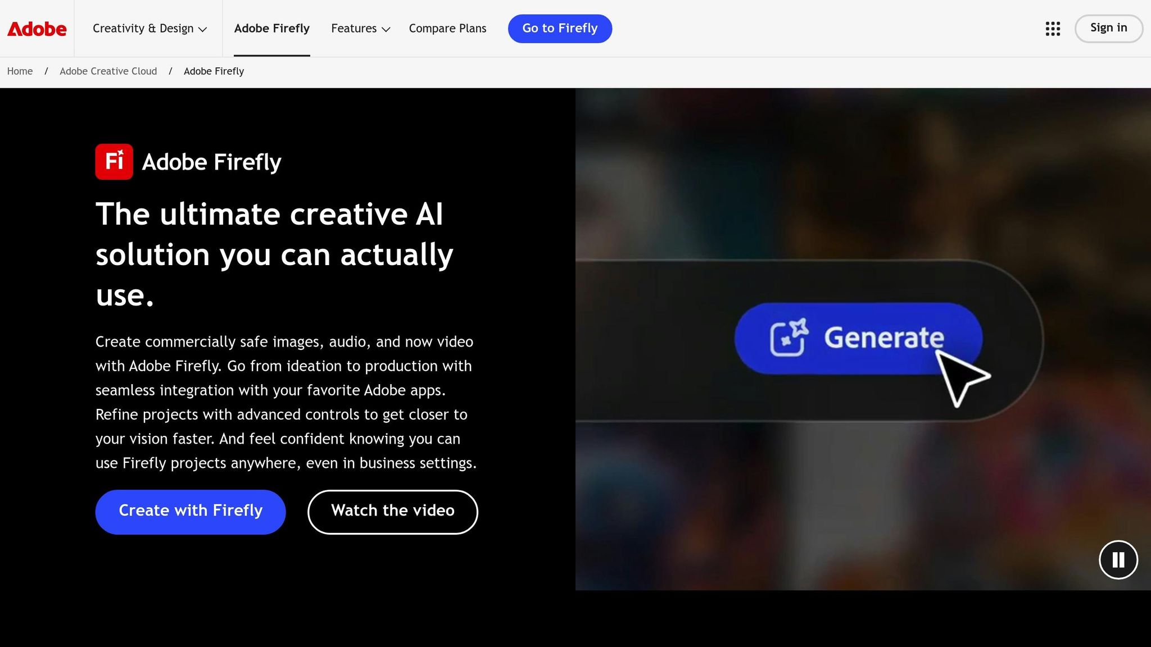Open Adobe Creative Cloud breadcrumb link
Viewport: 1151px width, 647px height.
click(108, 71)
